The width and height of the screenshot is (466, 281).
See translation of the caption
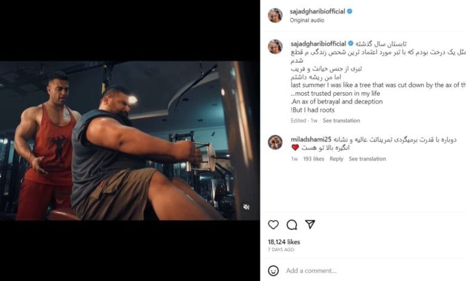[x=341, y=120]
